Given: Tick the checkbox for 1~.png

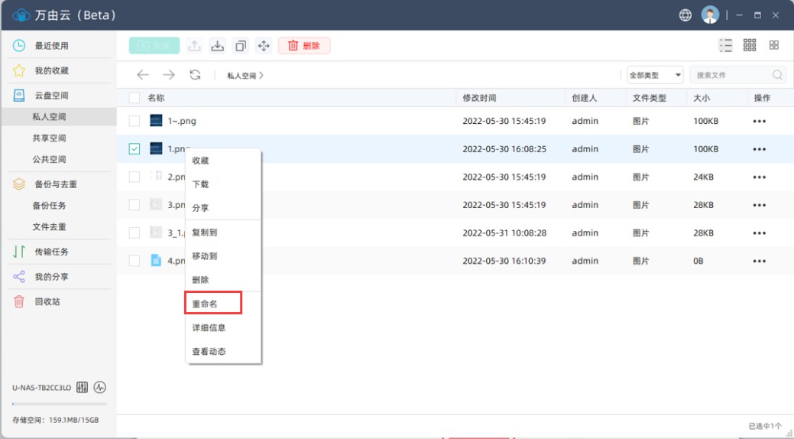Looking at the screenshot, I should pos(134,121).
